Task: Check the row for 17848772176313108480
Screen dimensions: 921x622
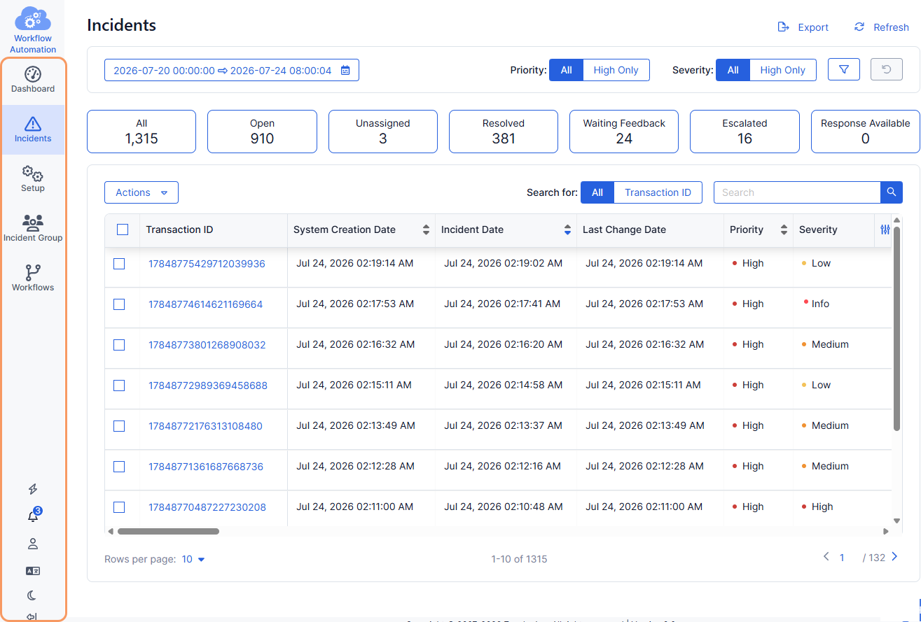Action: click(119, 426)
